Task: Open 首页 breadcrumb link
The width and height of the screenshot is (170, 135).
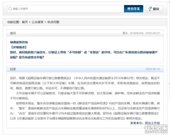Action: (25, 22)
